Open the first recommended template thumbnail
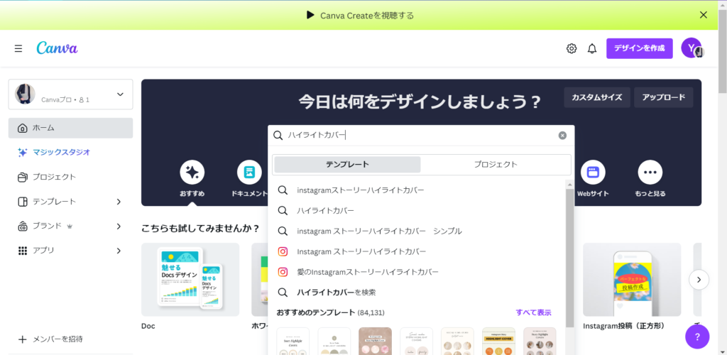The width and height of the screenshot is (727, 355). 293,341
